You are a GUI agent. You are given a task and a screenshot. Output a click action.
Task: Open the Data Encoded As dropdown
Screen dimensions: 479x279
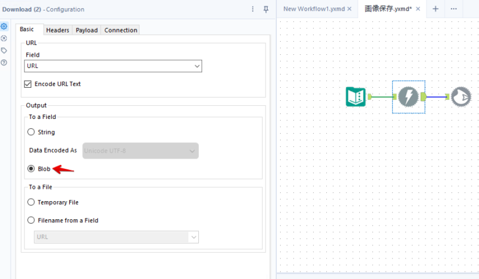(140, 151)
